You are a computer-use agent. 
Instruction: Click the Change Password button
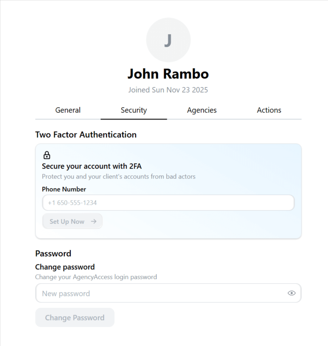click(75, 317)
